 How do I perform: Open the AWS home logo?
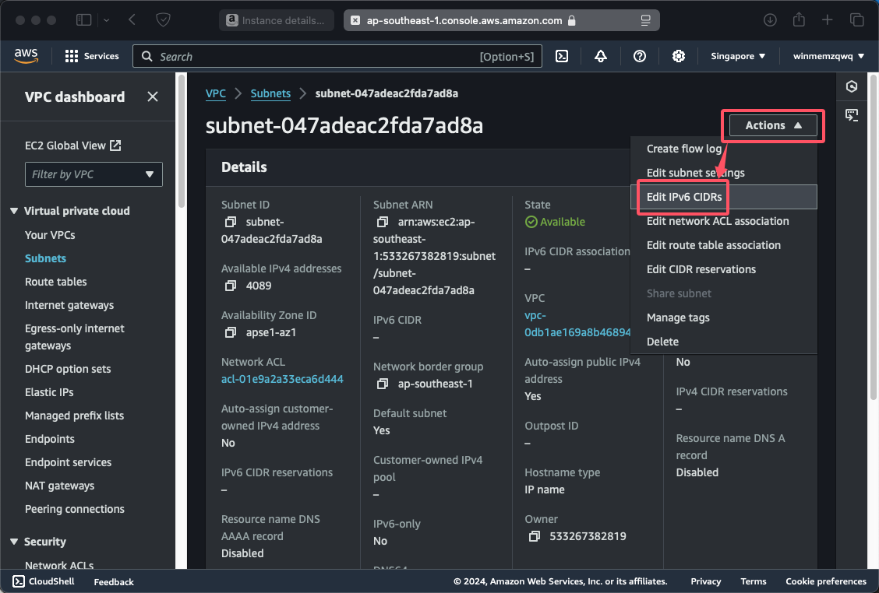[26, 56]
